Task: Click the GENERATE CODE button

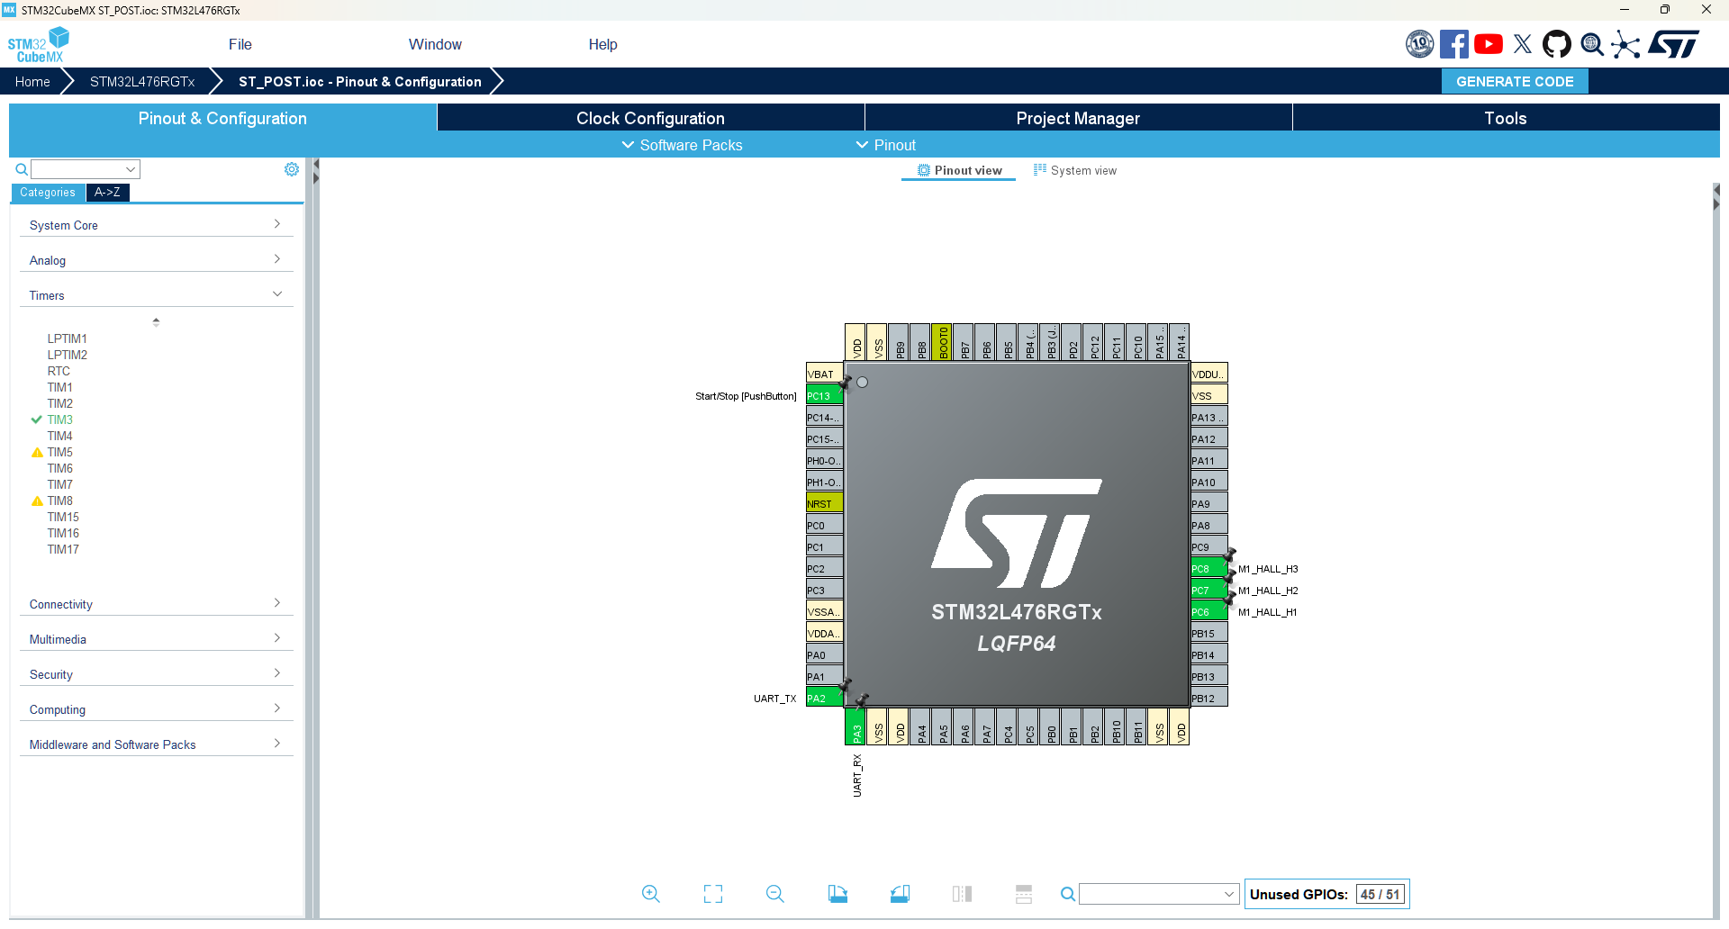Action: (1514, 81)
